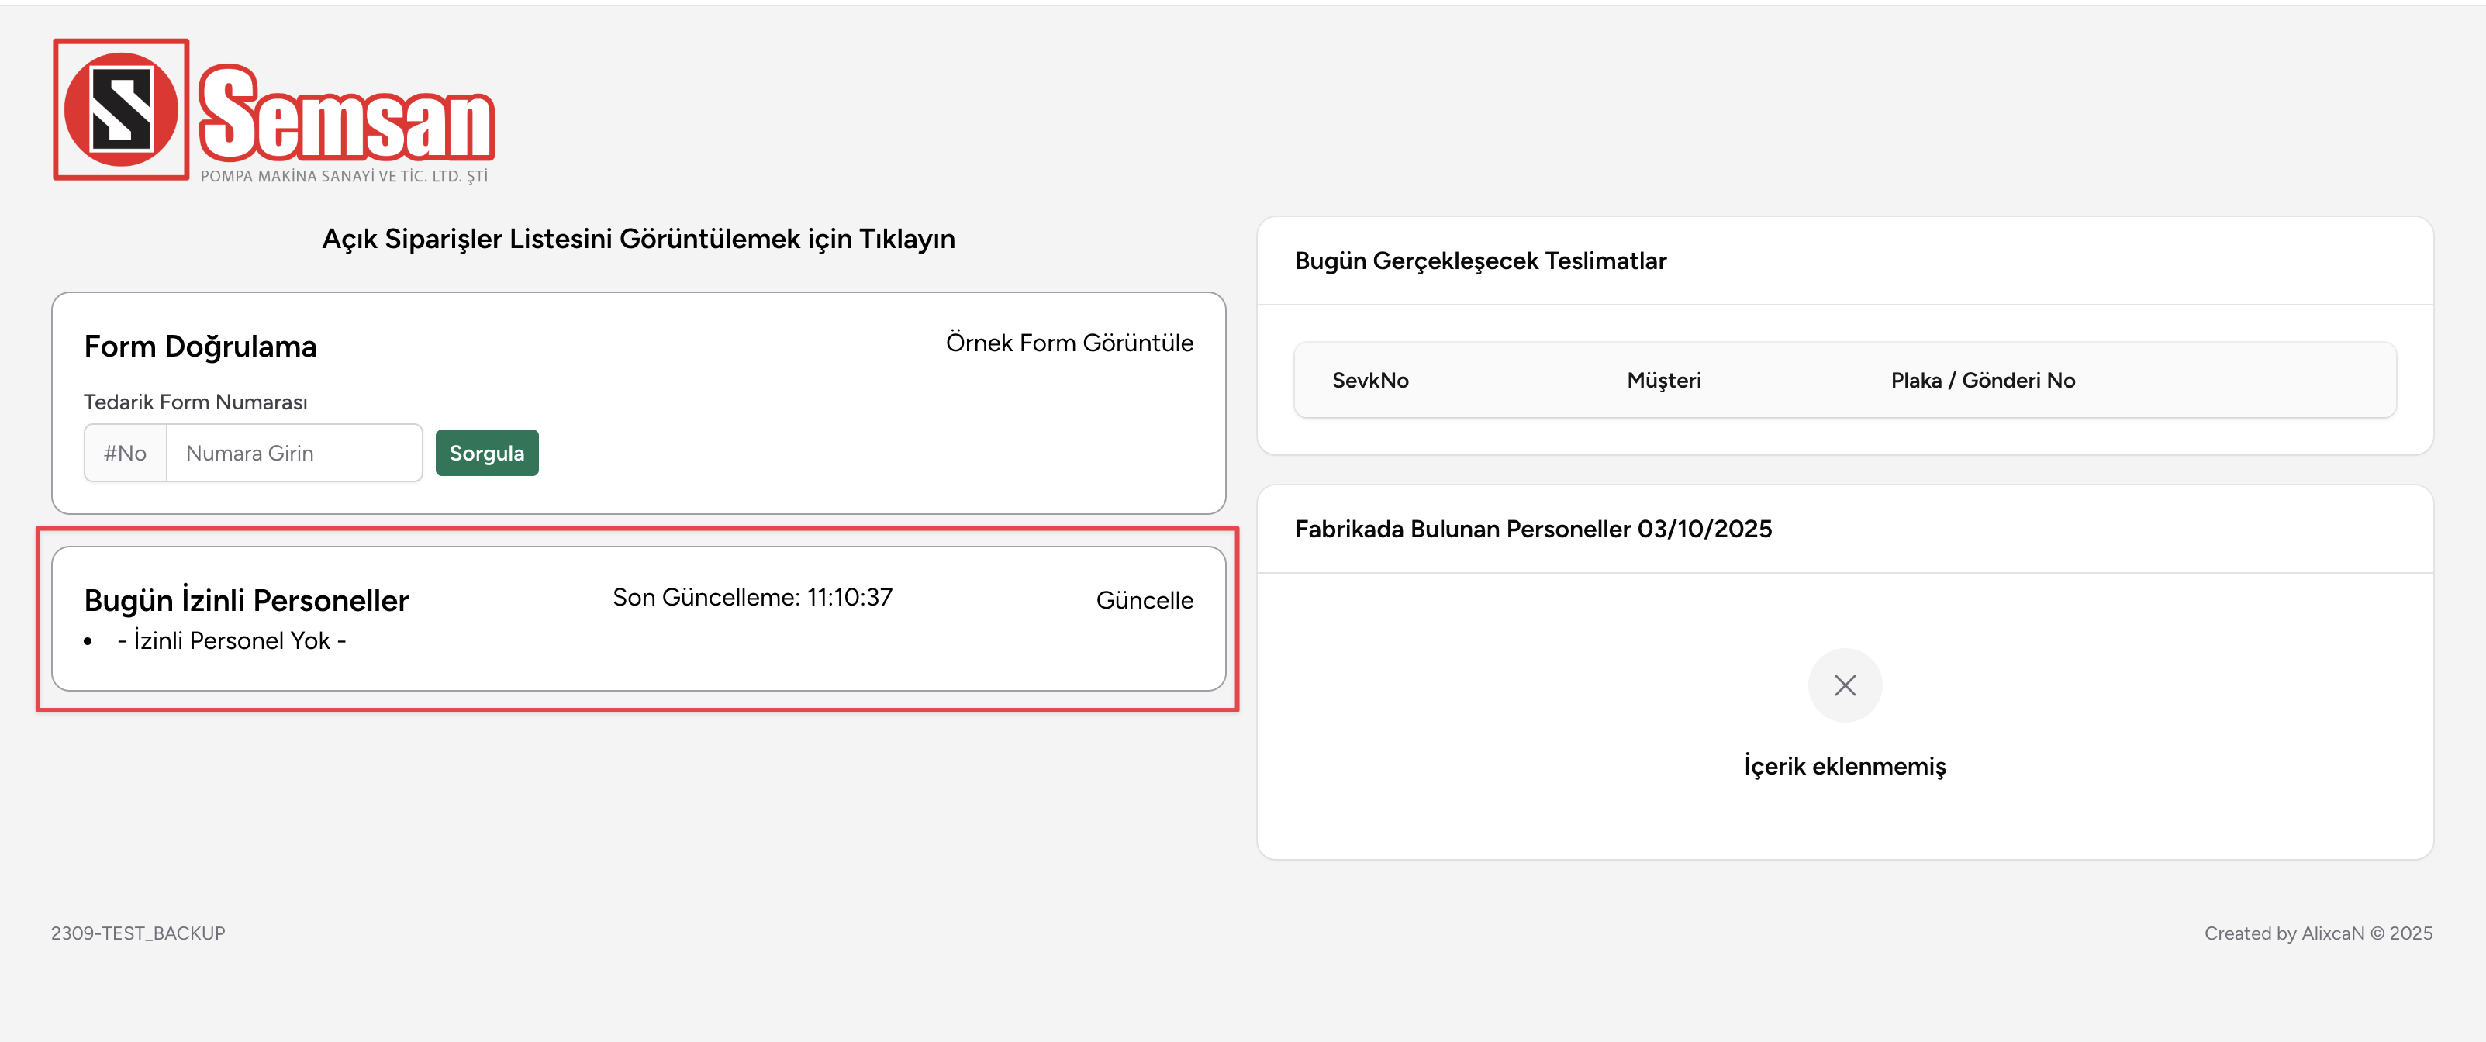Image resolution: width=2486 pixels, height=1042 pixels.
Task: Click the #No prefix label
Action: click(126, 453)
